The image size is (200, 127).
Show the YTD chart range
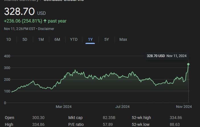(x=74, y=39)
